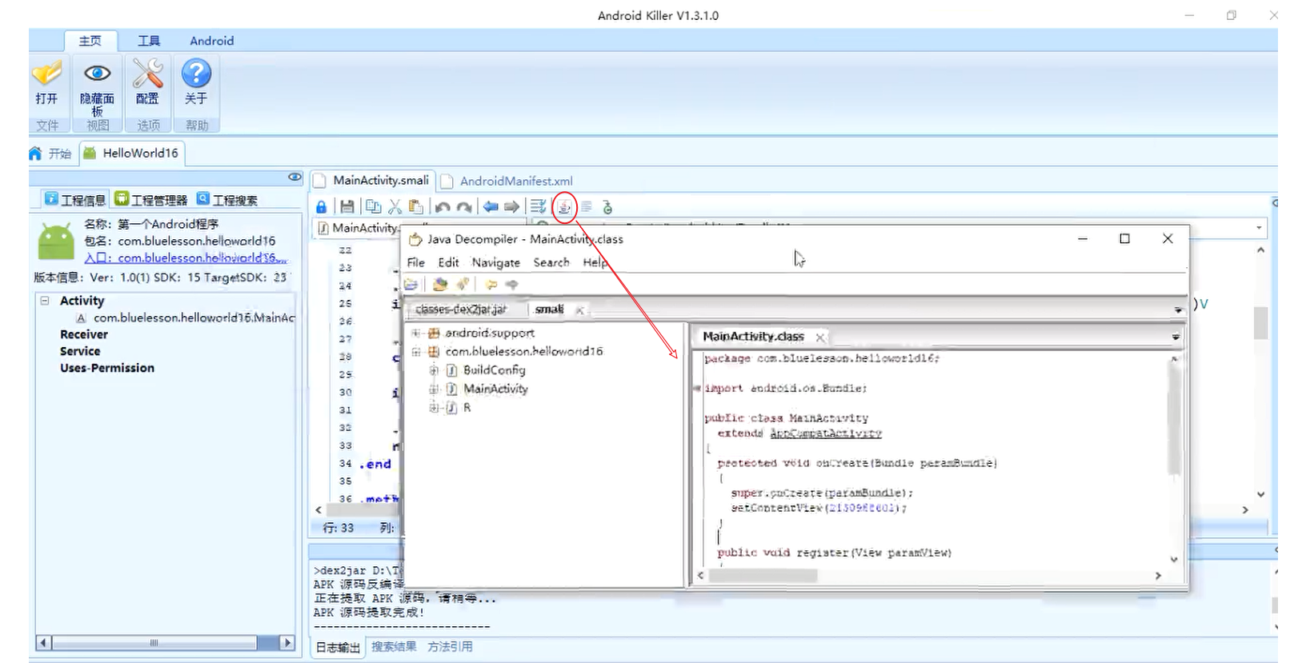Click the gray forward navigation arrow
The height and width of the screenshot is (663, 1290).
[511, 207]
